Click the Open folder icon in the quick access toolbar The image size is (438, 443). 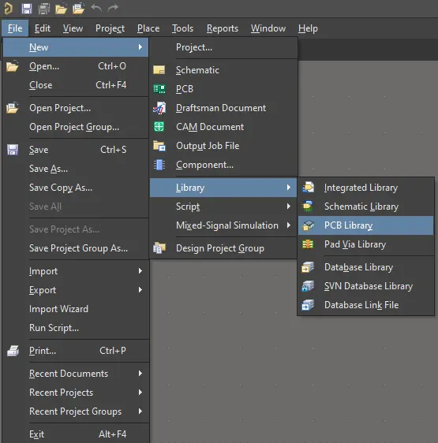[x=61, y=9]
